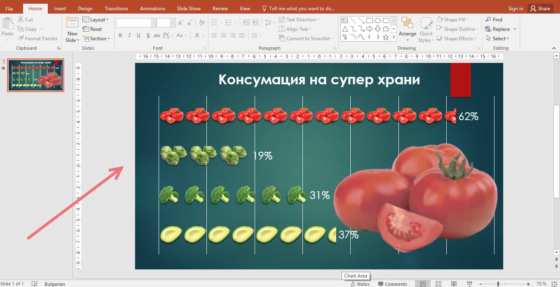Click the Tell me search box
This screenshot has width=560, height=287.
tap(298, 8)
